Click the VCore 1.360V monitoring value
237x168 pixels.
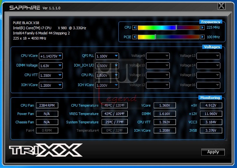(x=165, y=105)
